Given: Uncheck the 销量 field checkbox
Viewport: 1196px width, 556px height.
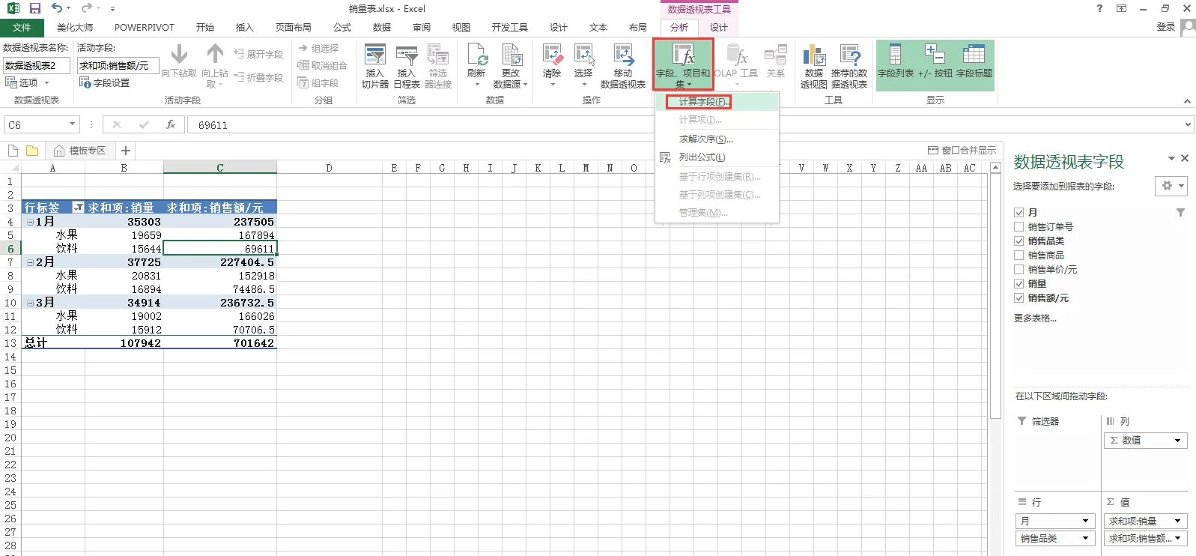Looking at the screenshot, I should [1019, 284].
